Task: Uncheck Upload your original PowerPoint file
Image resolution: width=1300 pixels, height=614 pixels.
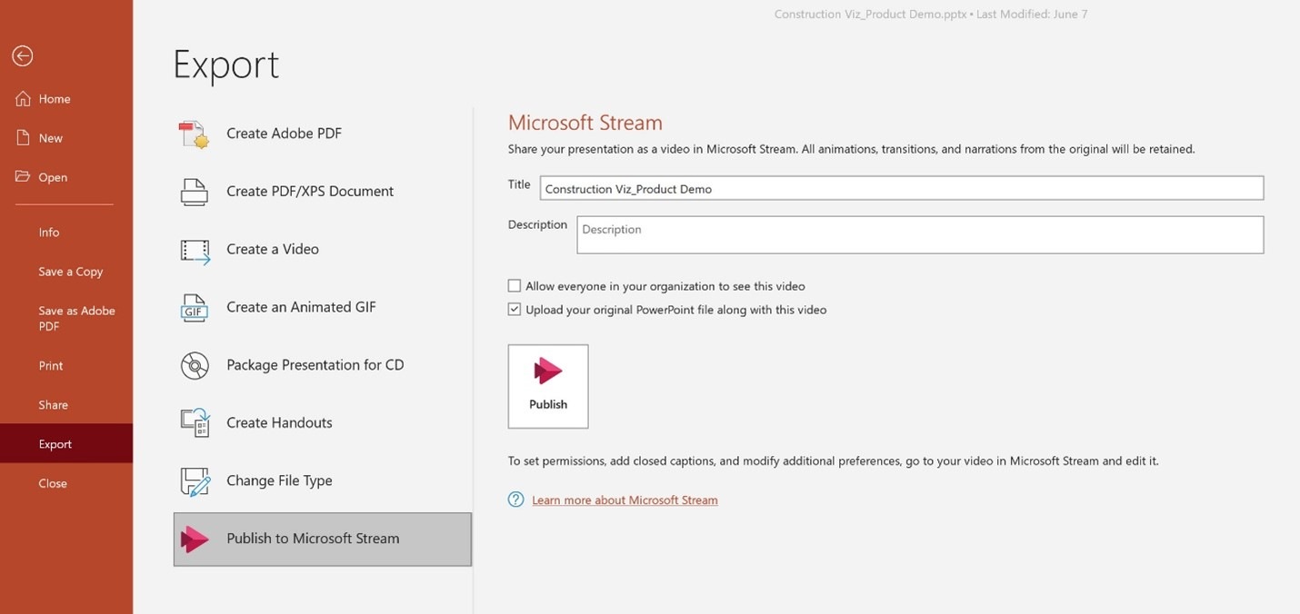Action: [515, 310]
